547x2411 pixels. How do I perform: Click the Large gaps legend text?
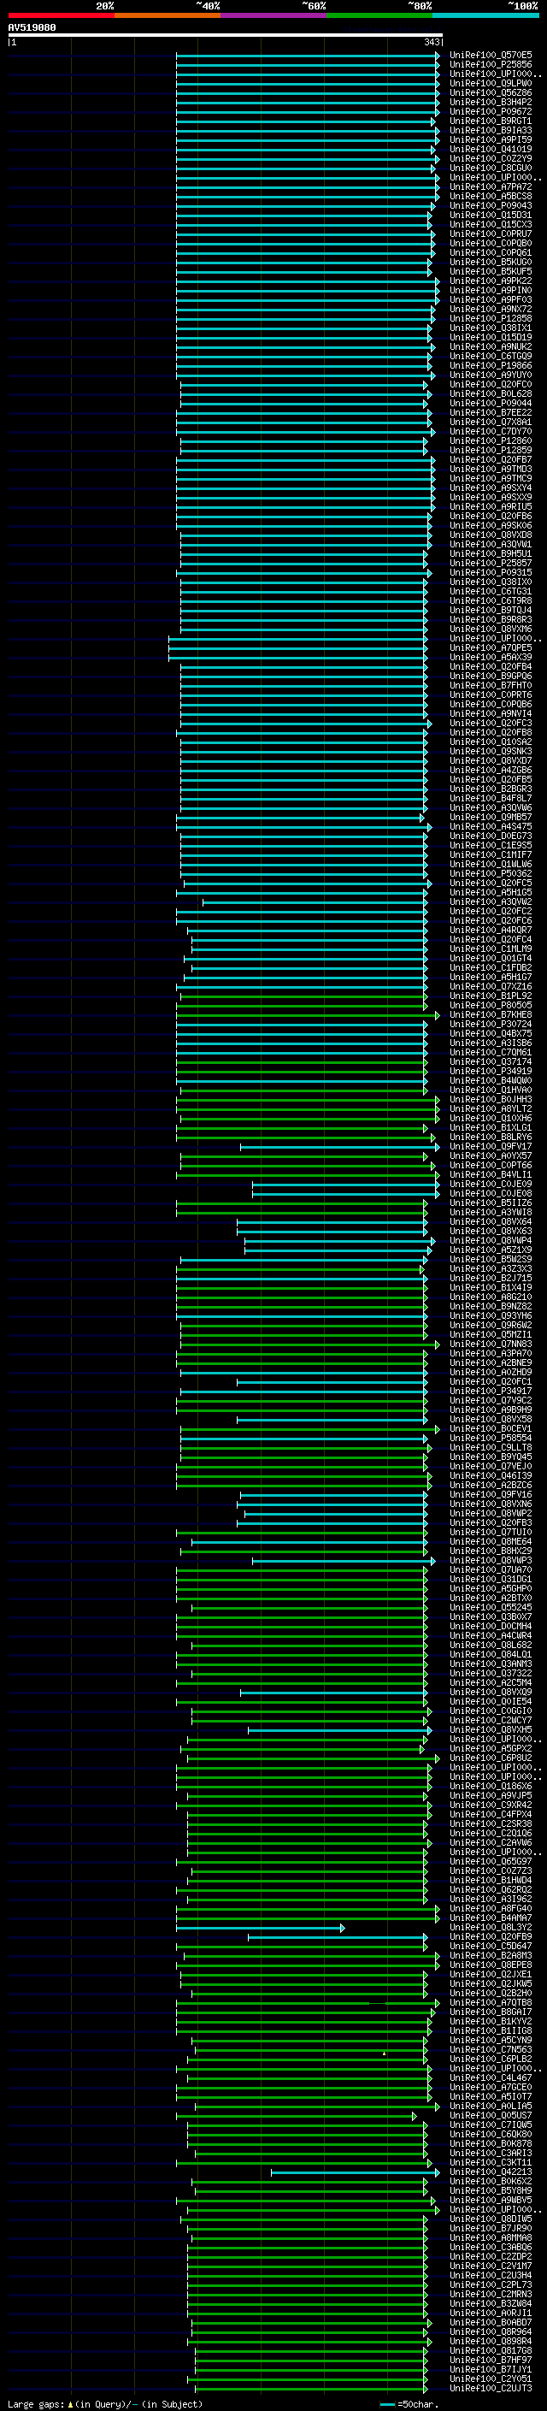pyautogui.click(x=105, y=2403)
